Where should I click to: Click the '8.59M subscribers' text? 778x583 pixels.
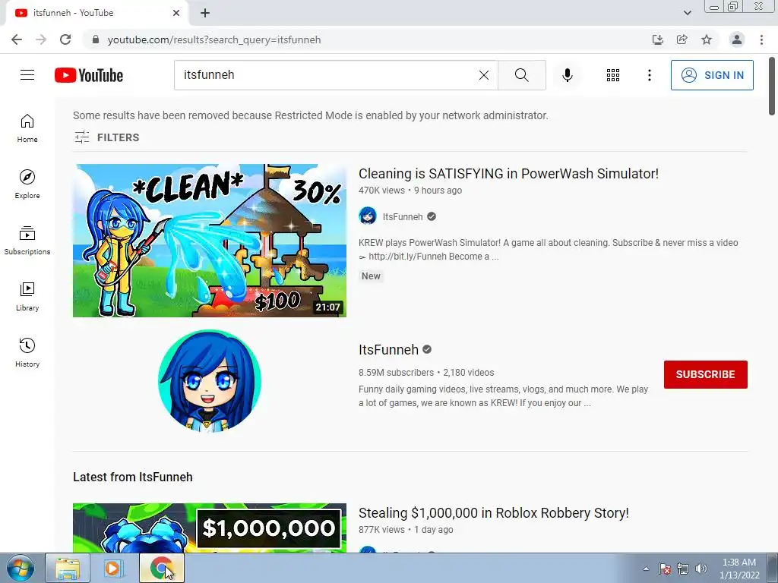point(396,372)
